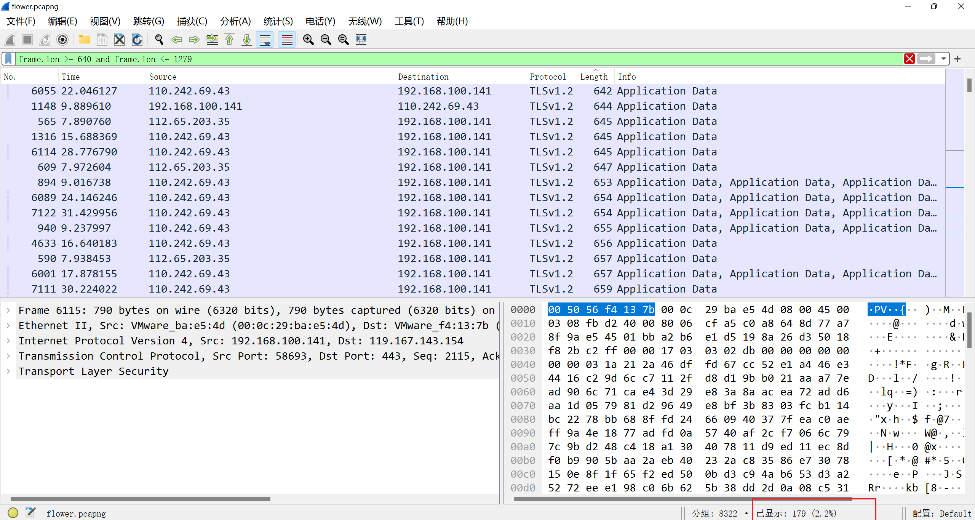The height and width of the screenshot is (520, 975).
Task: Click the packet details horizontal scrollbar
Action: (140, 499)
